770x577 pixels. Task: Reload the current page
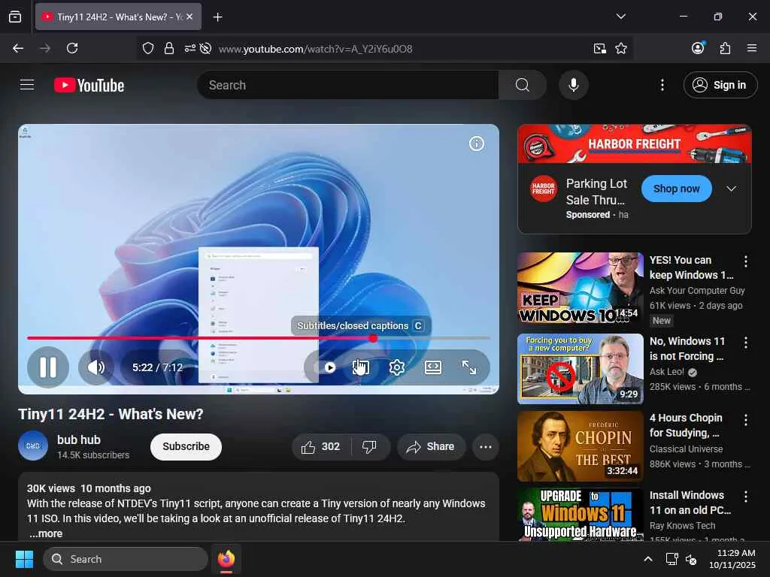pos(72,48)
